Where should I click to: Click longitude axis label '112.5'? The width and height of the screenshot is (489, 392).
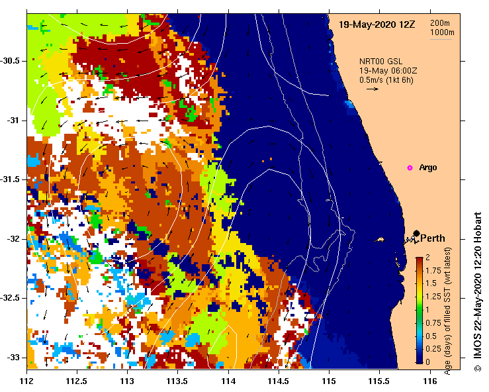click(77, 381)
